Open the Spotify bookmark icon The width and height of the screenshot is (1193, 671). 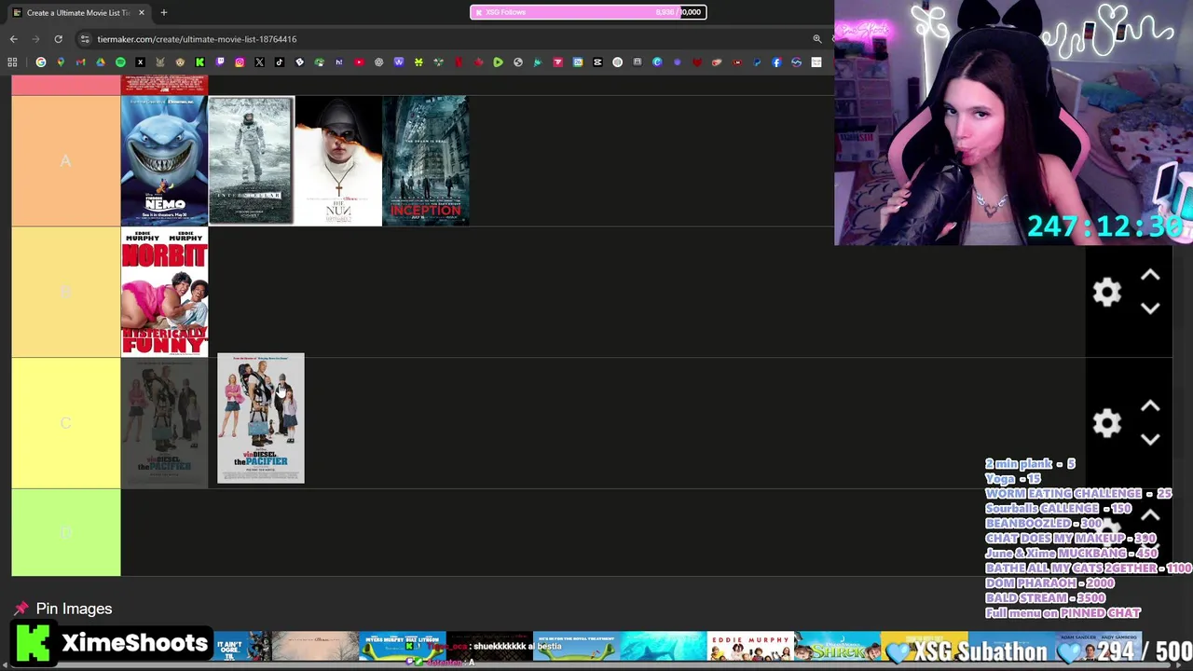pyautogui.click(x=120, y=62)
